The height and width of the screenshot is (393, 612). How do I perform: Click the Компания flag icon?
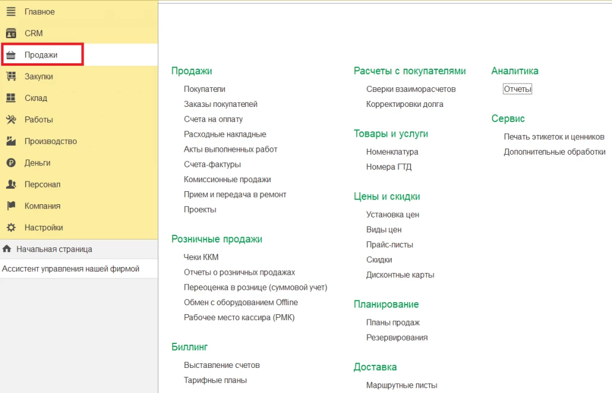11,206
